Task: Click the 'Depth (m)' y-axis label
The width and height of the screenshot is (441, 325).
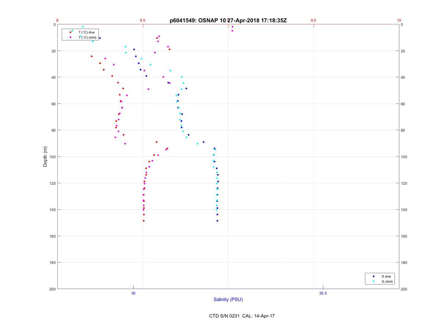Action: point(46,156)
